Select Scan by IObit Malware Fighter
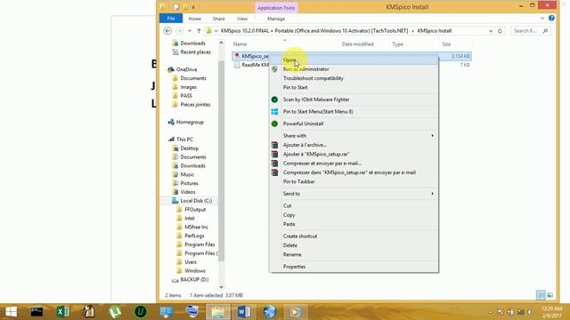The image size is (570, 320). pyautogui.click(x=354, y=100)
